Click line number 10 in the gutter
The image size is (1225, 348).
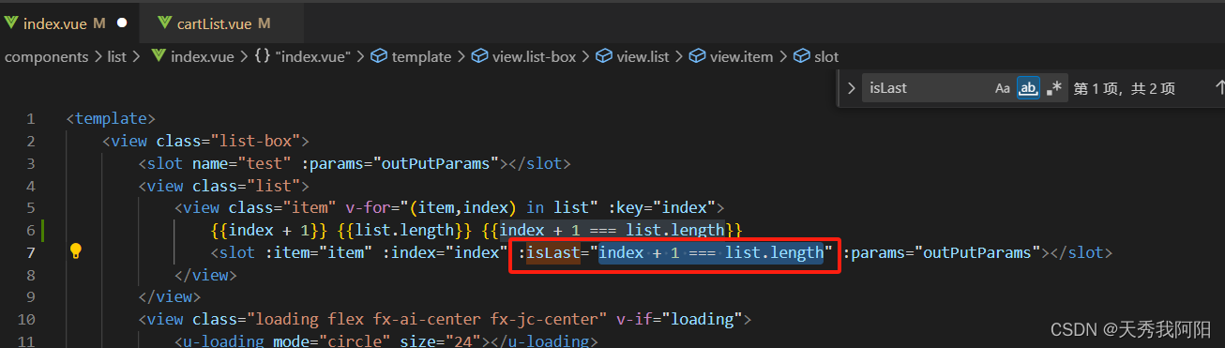(27, 319)
